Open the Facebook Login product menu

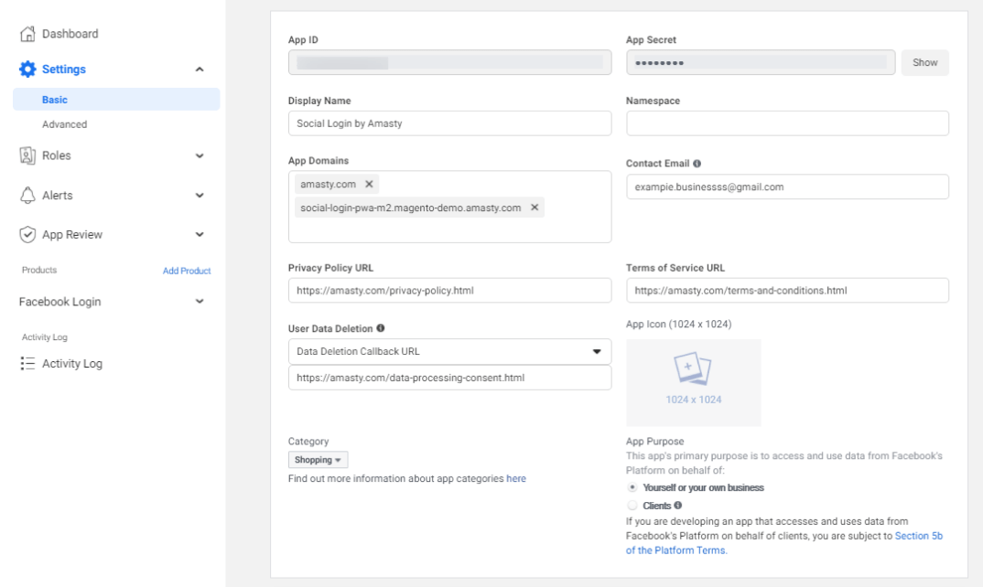coord(59,302)
